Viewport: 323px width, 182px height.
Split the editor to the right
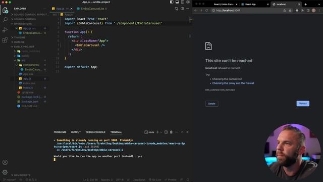coord(182,9)
